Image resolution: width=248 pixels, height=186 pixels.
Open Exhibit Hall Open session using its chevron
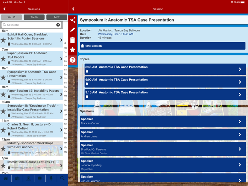pyautogui.click(x=61, y=40)
